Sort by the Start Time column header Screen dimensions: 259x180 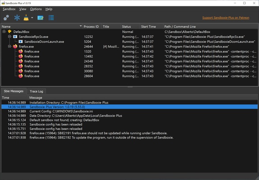pos(151,27)
